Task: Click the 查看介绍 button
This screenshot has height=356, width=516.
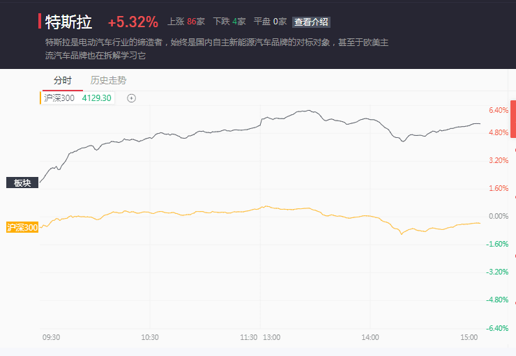Action: pos(311,22)
